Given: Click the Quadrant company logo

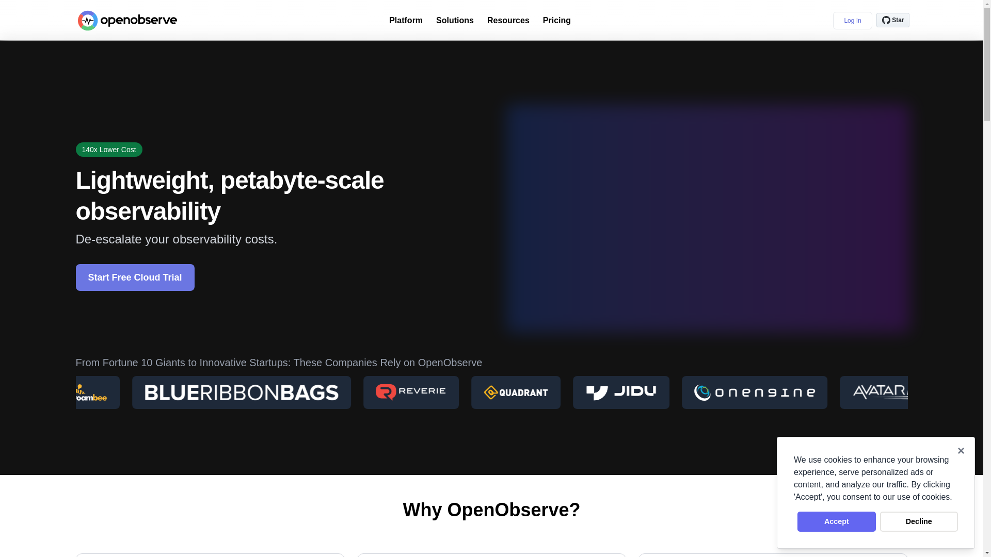Looking at the screenshot, I should click(x=516, y=392).
